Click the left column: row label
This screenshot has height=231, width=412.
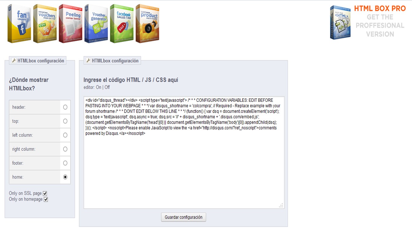(22, 135)
